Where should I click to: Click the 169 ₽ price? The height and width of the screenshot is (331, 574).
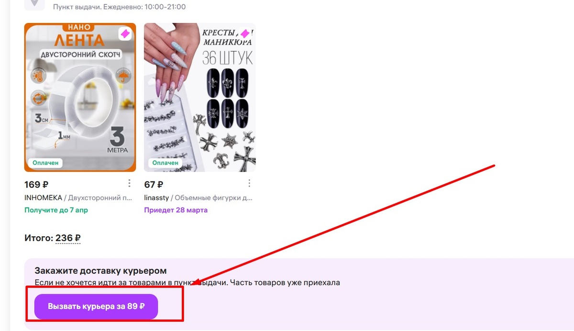(36, 184)
